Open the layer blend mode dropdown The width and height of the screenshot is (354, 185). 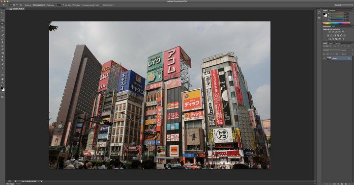[x=331, y=50]
